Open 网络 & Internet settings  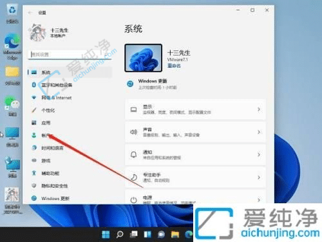click(56, 97)
